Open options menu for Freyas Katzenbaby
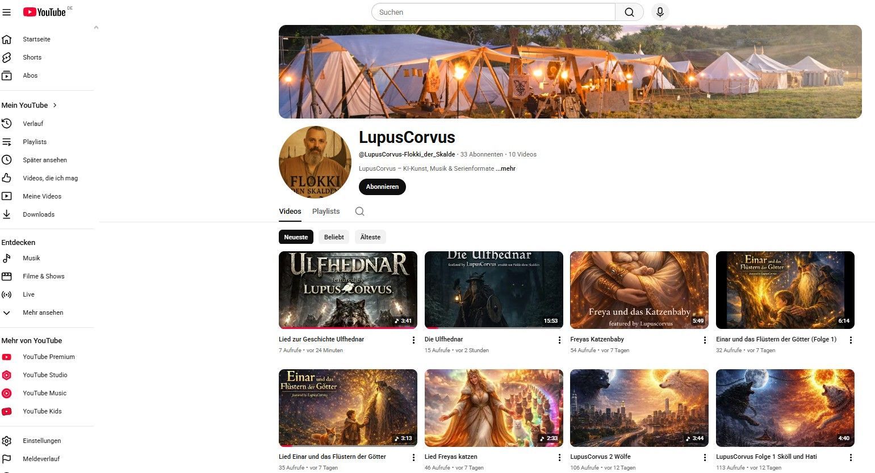This screenshot has width=875, height=473. click(x=705, y=340)
